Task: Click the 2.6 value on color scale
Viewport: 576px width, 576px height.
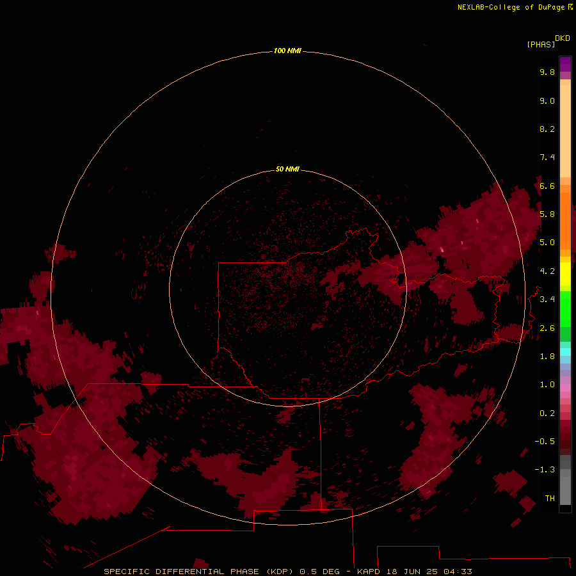Action: coord(547,328)
